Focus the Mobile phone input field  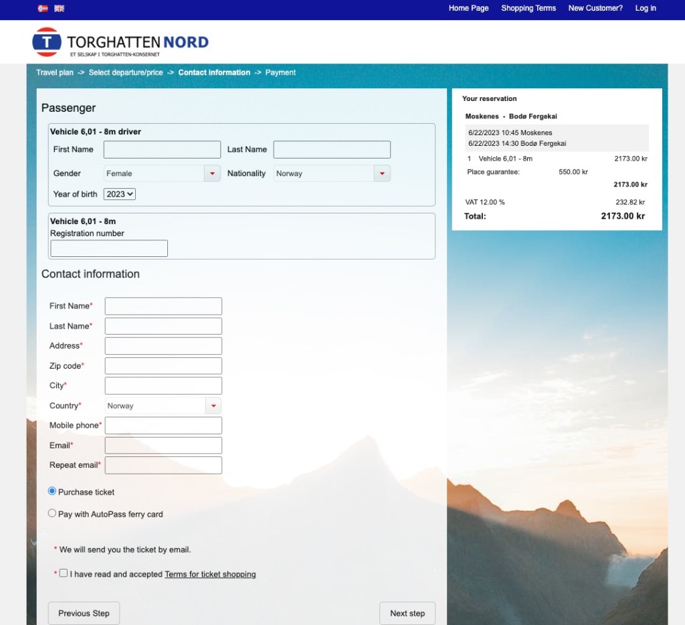(x=163, y=426)
